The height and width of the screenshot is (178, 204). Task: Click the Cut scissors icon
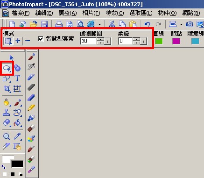coord(112,24)
